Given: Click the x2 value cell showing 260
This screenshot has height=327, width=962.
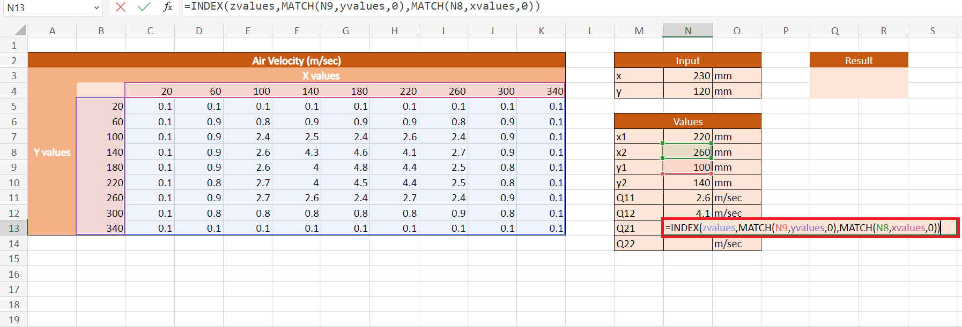Looking at the screenshot, I should click(x=687, y=152).
